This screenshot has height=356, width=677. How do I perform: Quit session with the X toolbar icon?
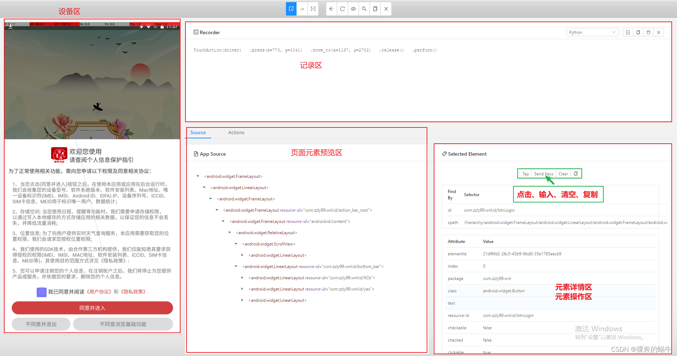(x=386, y=9)
